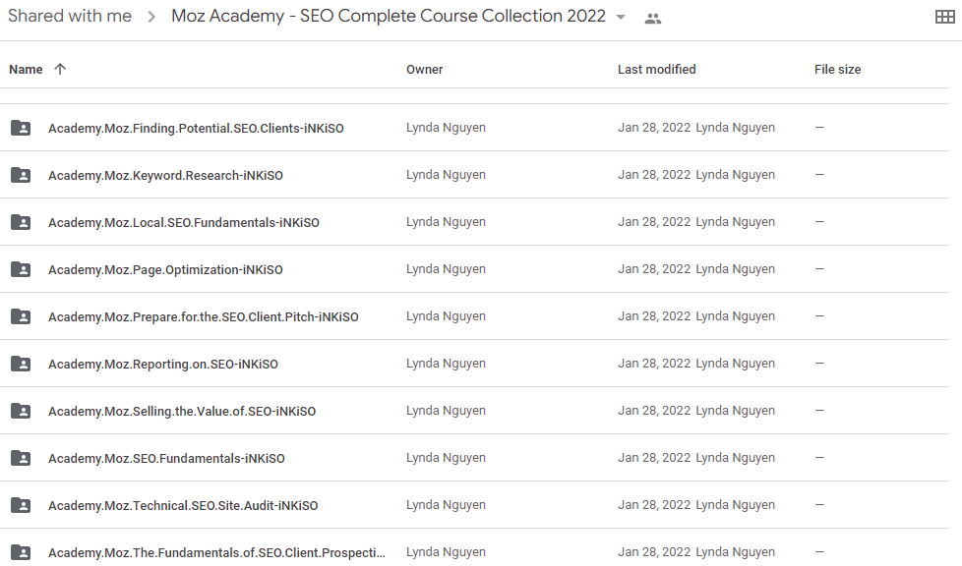The image size is (962, 566).
Task: Click the File size column header
Action: pos(837,70)
